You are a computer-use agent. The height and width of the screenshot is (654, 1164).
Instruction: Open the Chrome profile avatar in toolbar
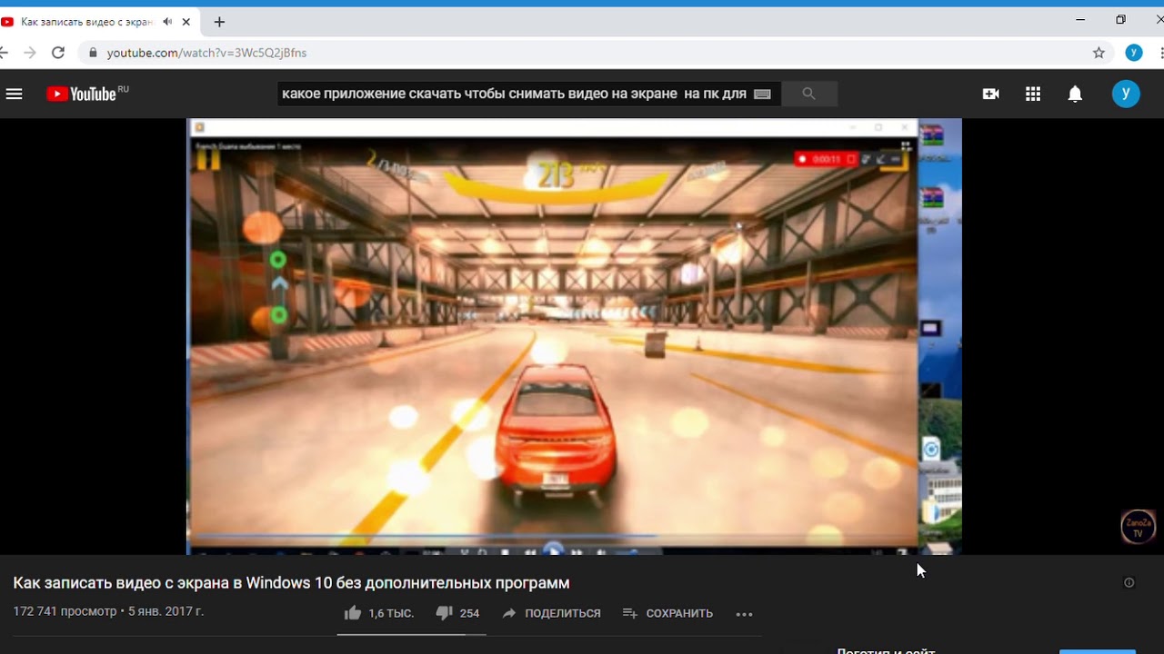[1134, 53]
